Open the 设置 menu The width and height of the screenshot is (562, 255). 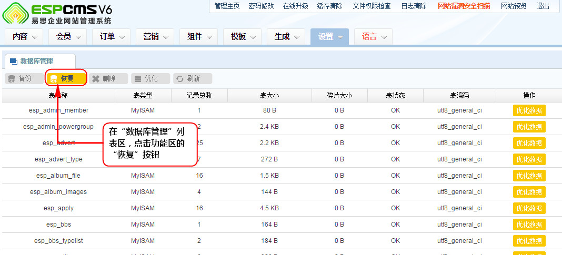tap(330, 36)
